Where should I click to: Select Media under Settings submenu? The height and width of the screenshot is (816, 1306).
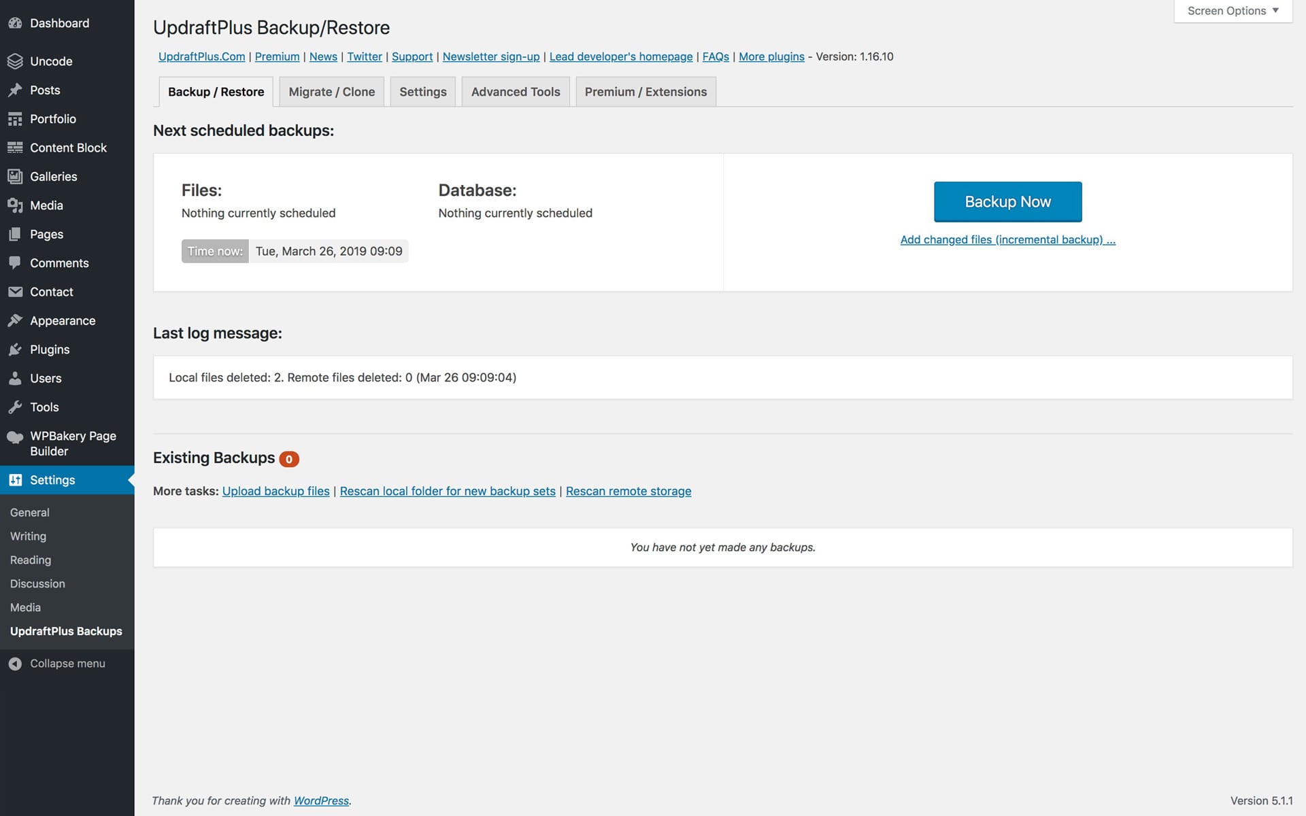coord(25,608)
